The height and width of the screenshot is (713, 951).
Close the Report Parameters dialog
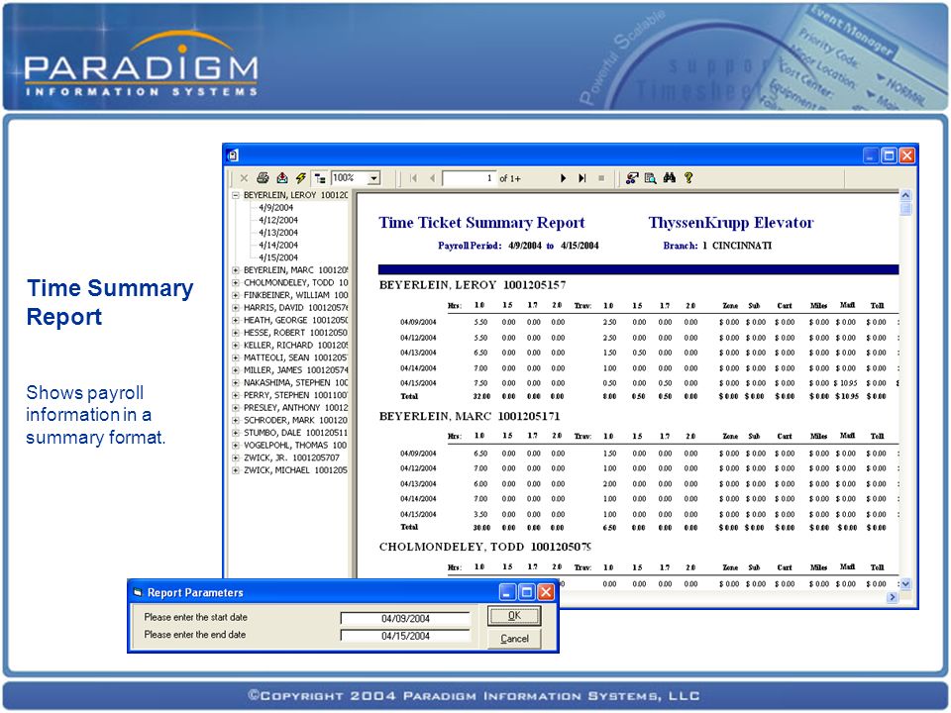[546, 592]
